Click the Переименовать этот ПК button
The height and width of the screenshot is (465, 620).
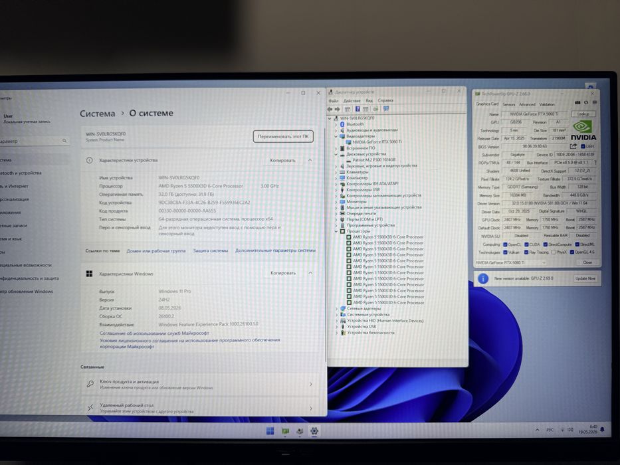coord(283,136)
